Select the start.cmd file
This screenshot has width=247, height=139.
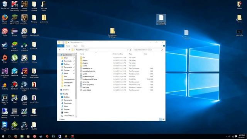click(x=86, y=87)
